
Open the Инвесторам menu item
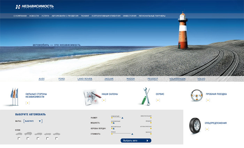tap(130, 16)
